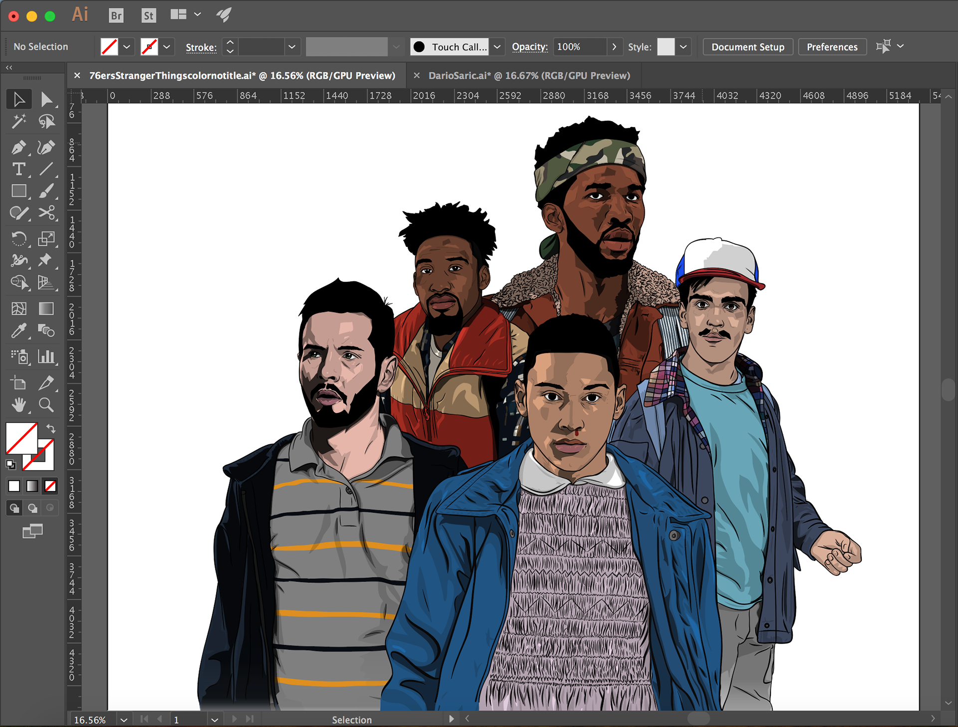Enable Draw Behind mode
This screenshot has width=958, height=727.
click(32, 508)
